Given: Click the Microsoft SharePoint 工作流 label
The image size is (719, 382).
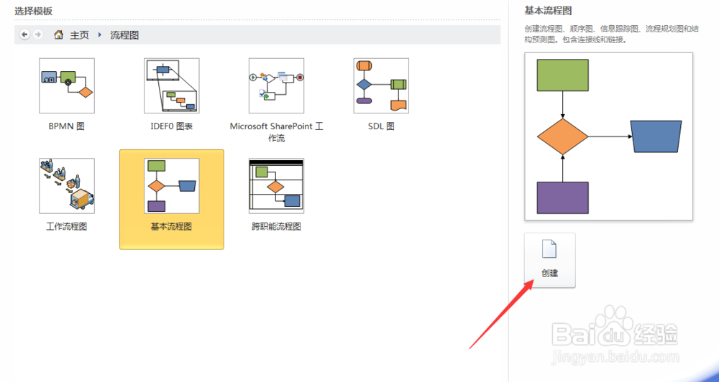Looking at the screenshot, I should [277, 132].
